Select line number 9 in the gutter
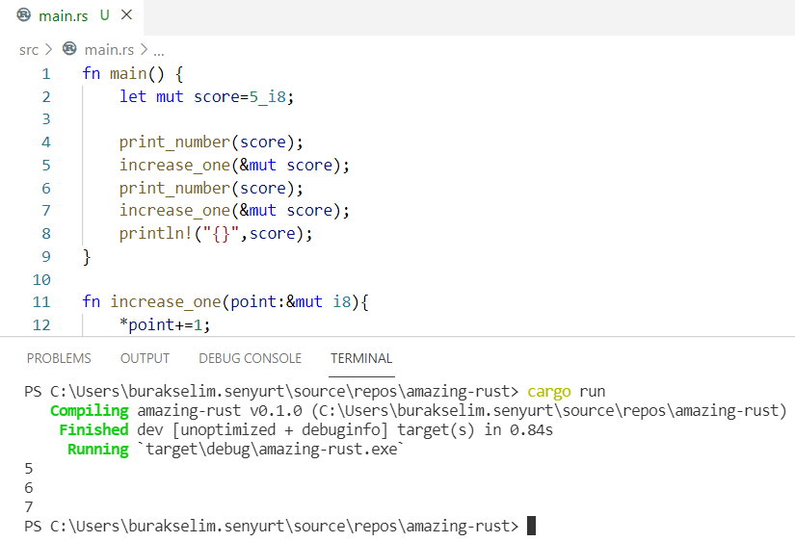Screen dimensions: 795x542 (45, 256)
